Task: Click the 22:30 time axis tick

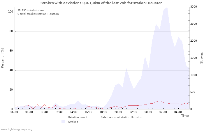Action: (x=133, y=112)
